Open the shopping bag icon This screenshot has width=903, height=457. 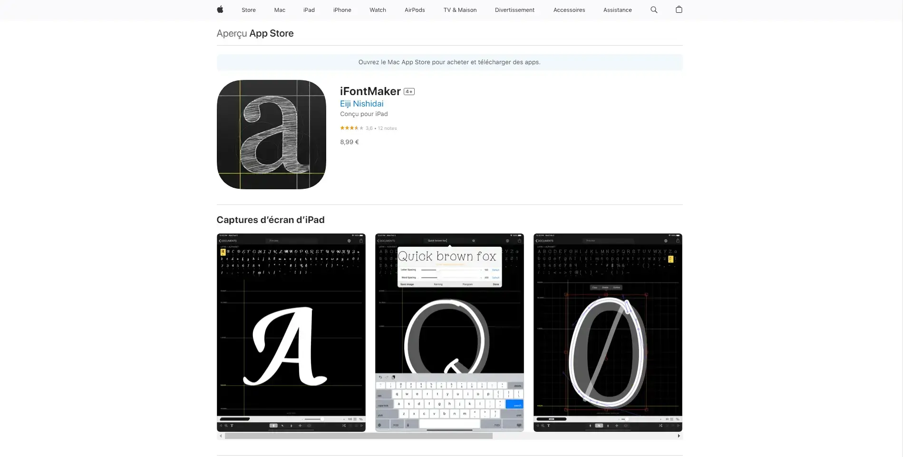[679, 10]
